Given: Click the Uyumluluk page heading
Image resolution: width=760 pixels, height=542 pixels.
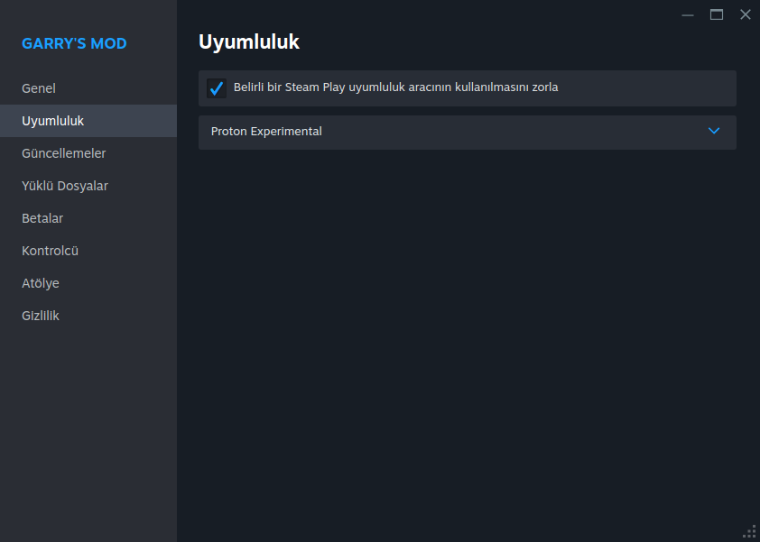Looking at the screenshot, I should [x=248, y=41].
